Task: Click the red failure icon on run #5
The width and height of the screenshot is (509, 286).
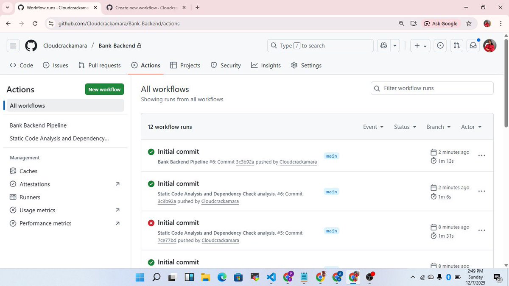Action: pyautogui.click(x=151, y=222)
